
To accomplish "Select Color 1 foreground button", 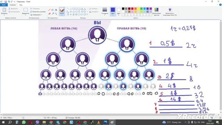I will [x=113, y=11].
